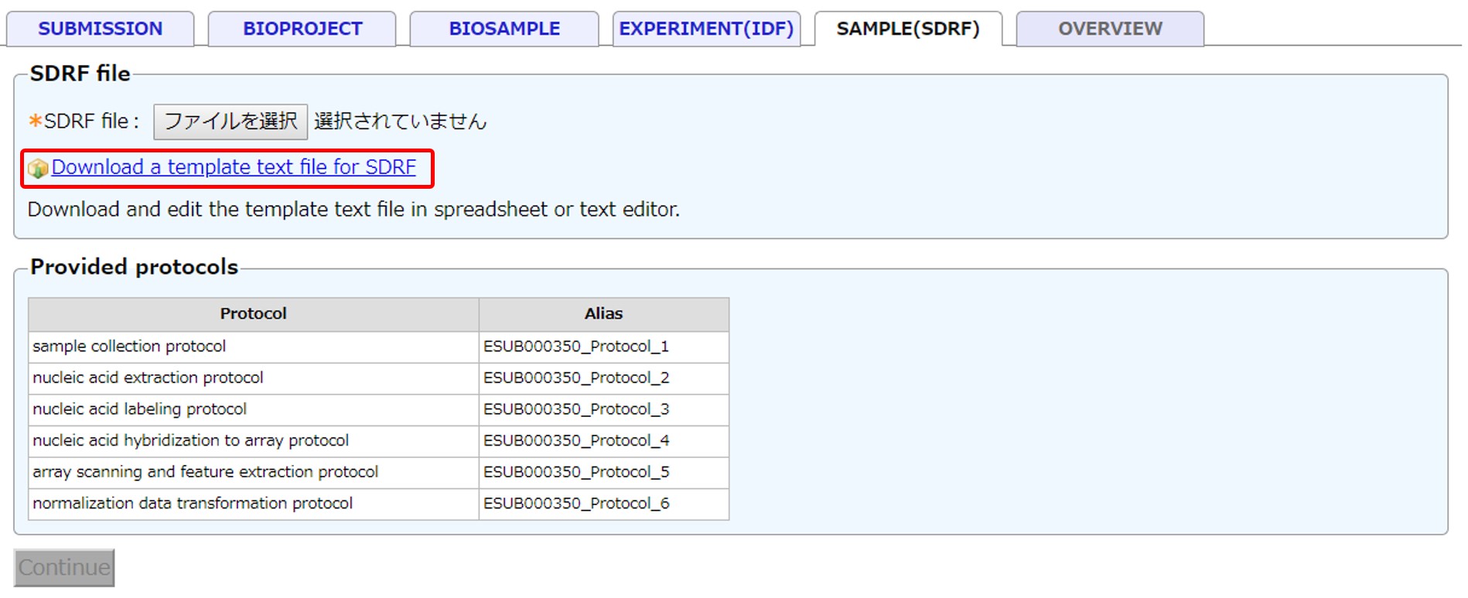Go to the BIOSAMPLE tab

pyautogui.click(x=504, y=29)
